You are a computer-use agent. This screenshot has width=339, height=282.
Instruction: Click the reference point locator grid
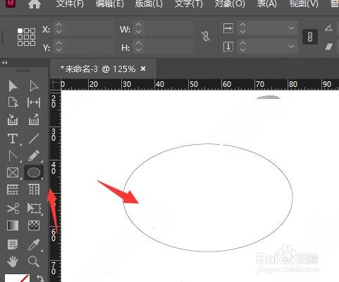[26, 37]
